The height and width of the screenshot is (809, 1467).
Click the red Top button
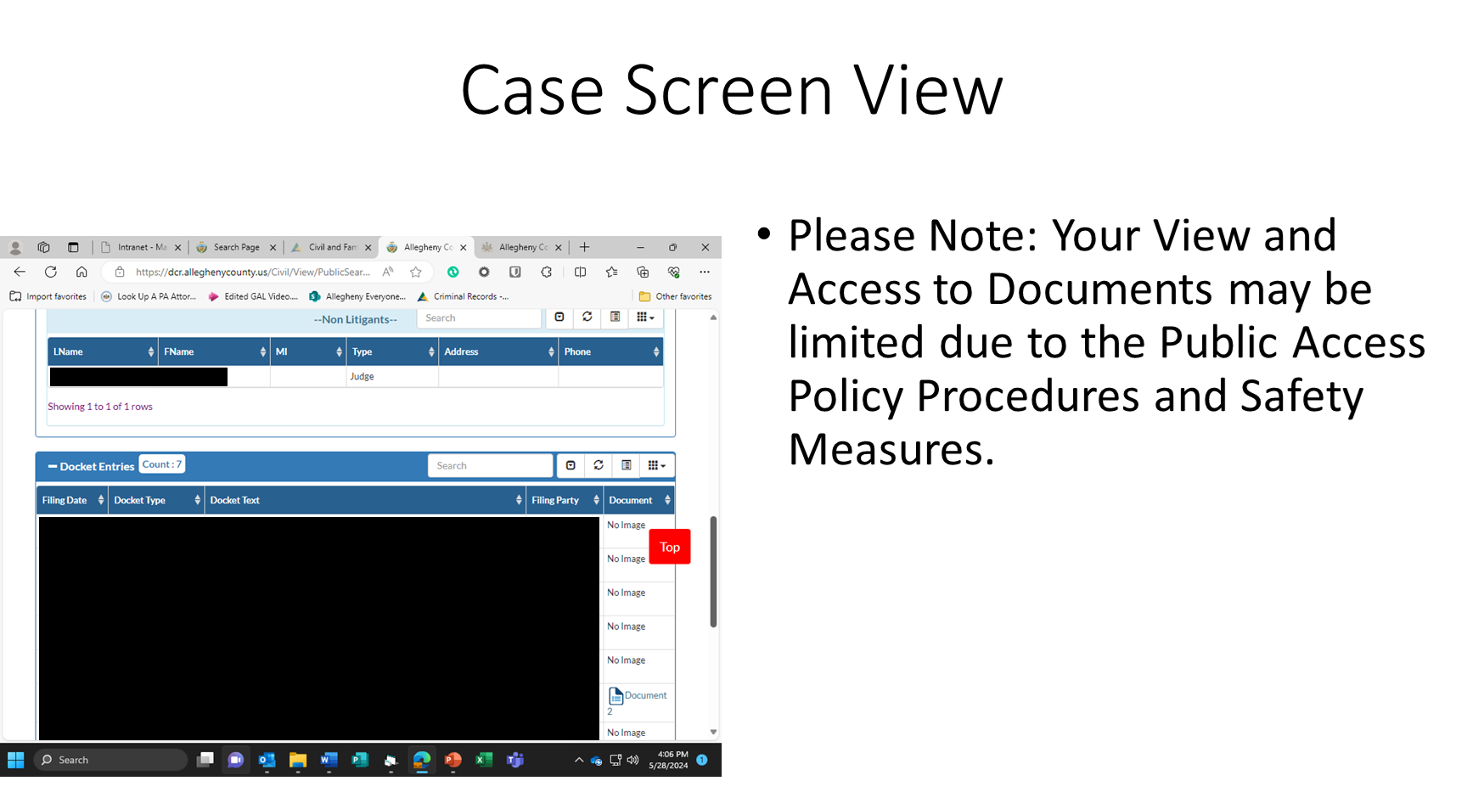coord(669,547)
